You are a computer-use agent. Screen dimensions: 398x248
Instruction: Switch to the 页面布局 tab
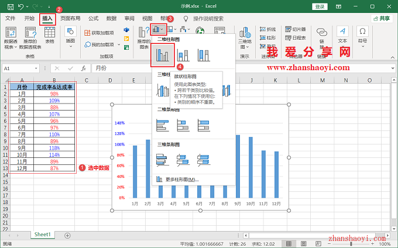point(70,18)
